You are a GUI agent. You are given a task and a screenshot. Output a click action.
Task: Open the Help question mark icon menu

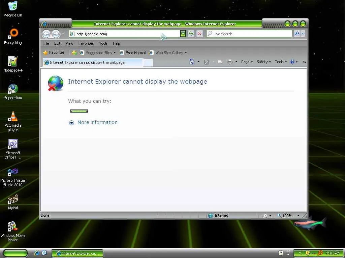tap(294, 62)
